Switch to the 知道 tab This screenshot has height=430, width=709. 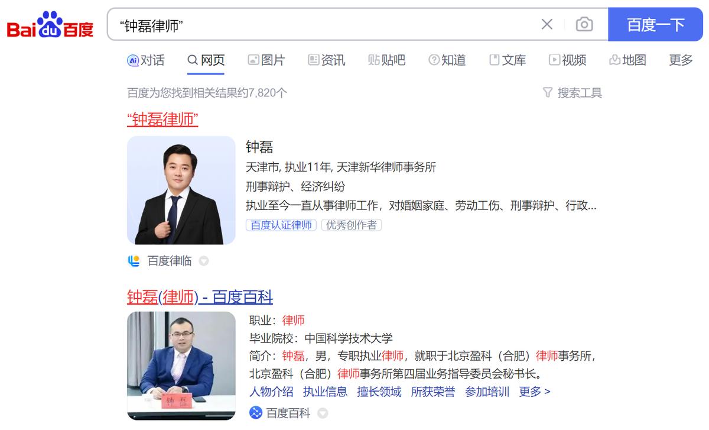[448, 60]
